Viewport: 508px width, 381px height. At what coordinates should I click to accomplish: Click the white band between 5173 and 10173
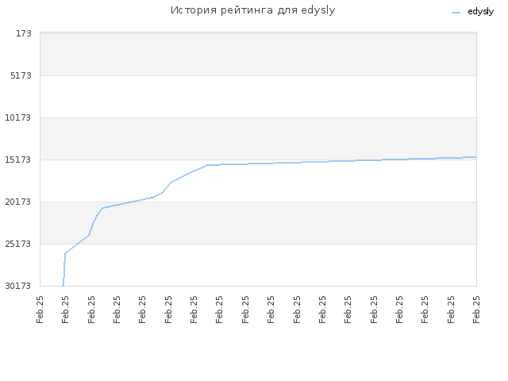[x=258, y=97]
